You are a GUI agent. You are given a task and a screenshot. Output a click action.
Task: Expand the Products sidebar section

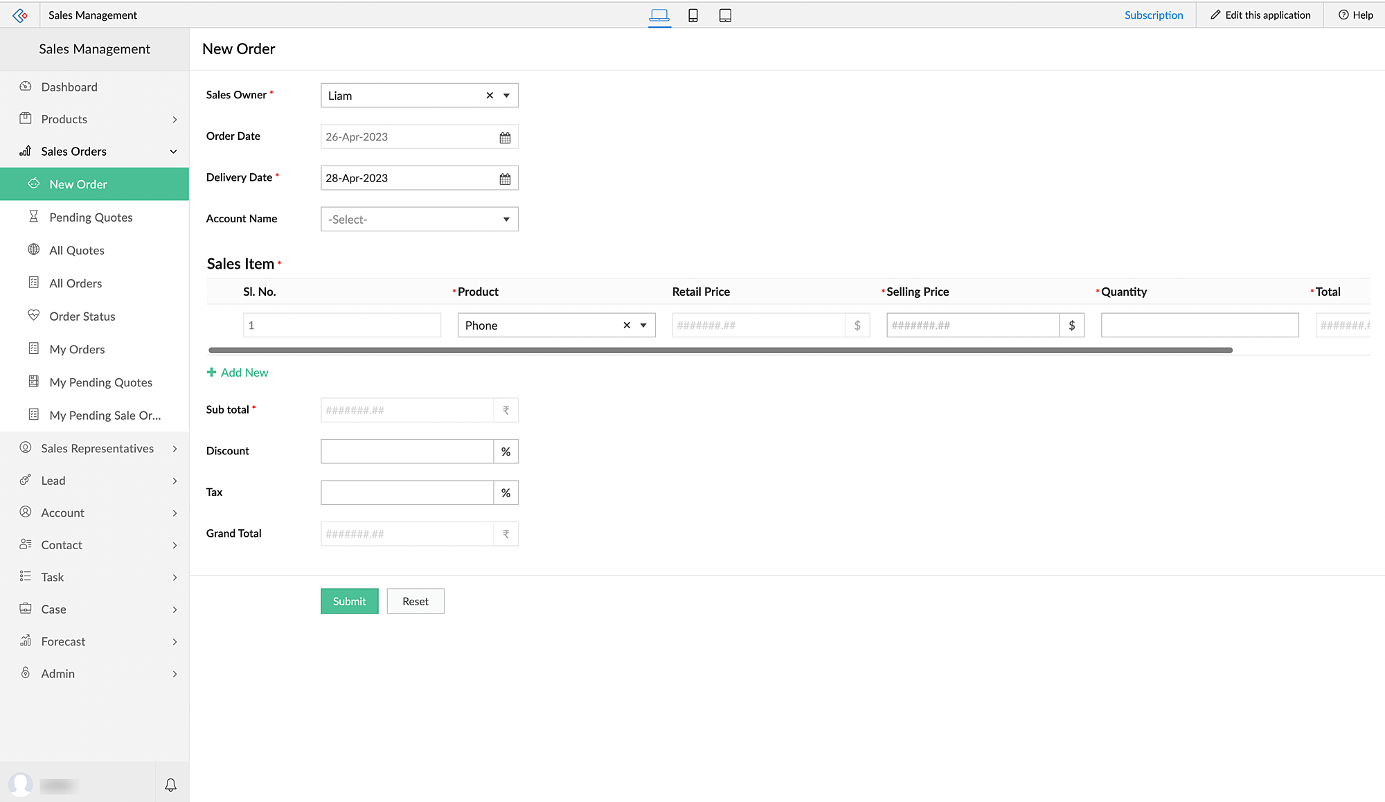click(x=175, y=120)
